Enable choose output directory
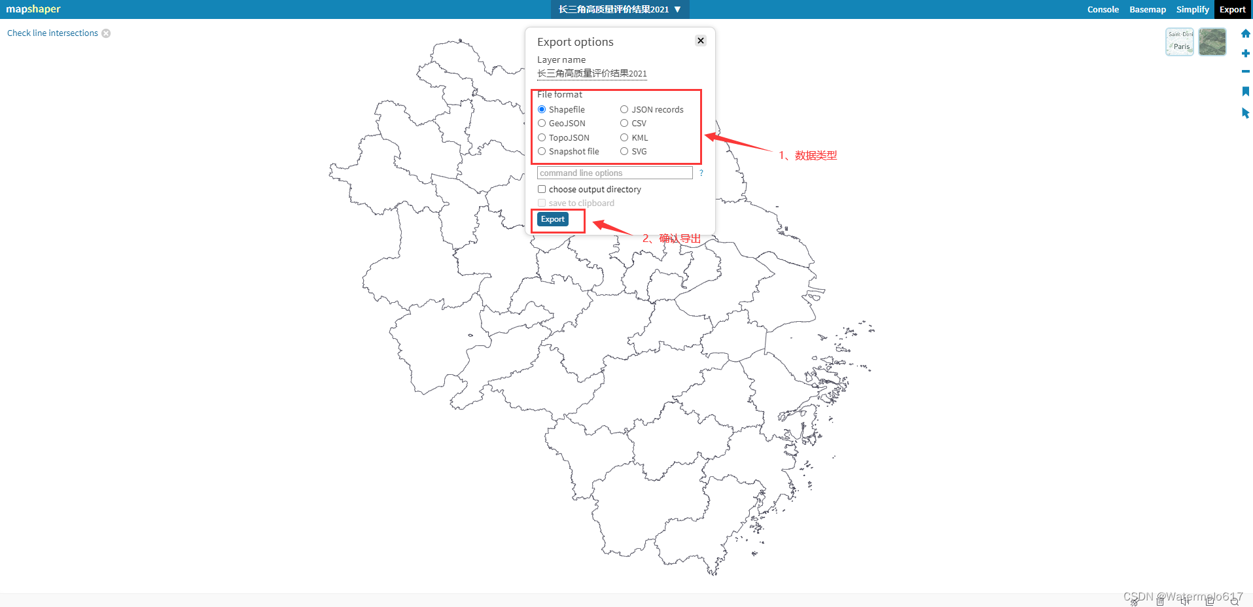 pyautogui.click(x=542, y=189)
